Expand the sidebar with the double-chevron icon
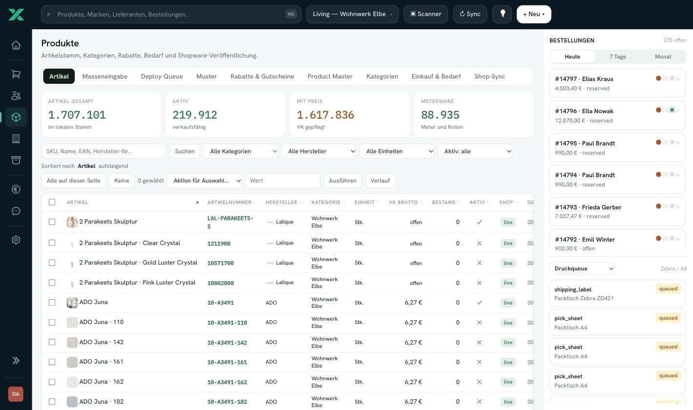The image size is (693, 410). point(16,361)
